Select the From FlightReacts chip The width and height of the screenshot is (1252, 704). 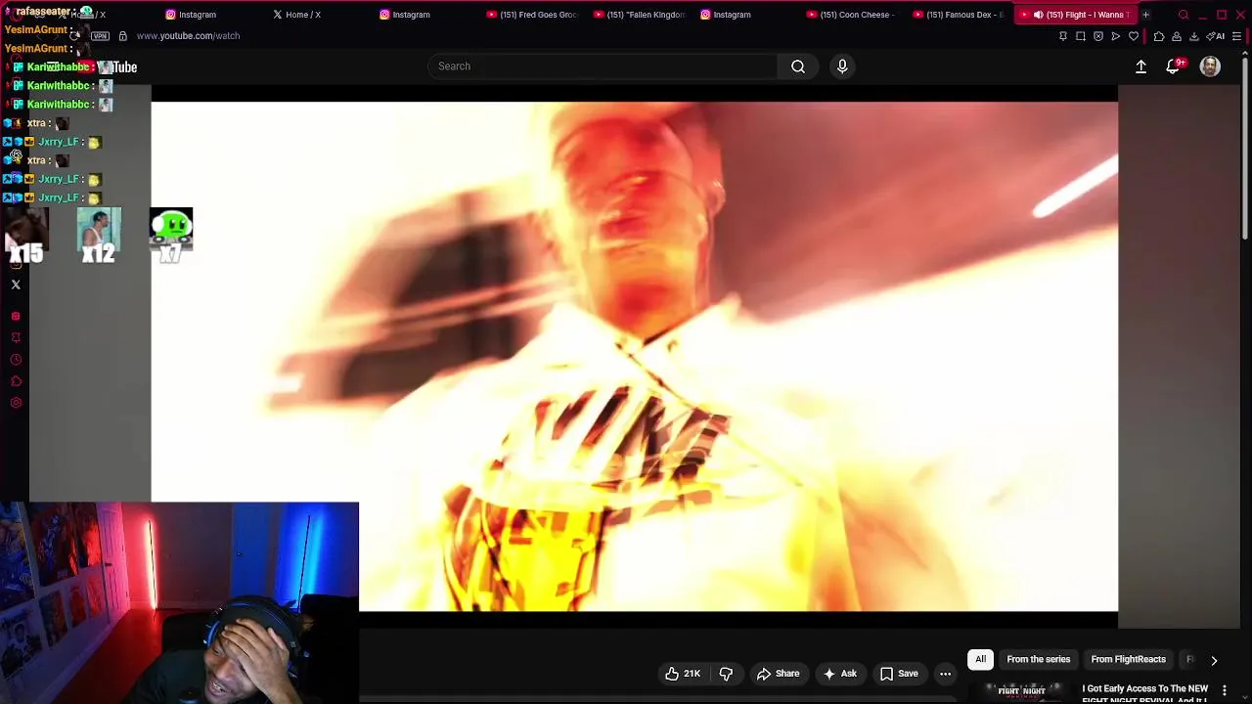[x=1128, y=660]
